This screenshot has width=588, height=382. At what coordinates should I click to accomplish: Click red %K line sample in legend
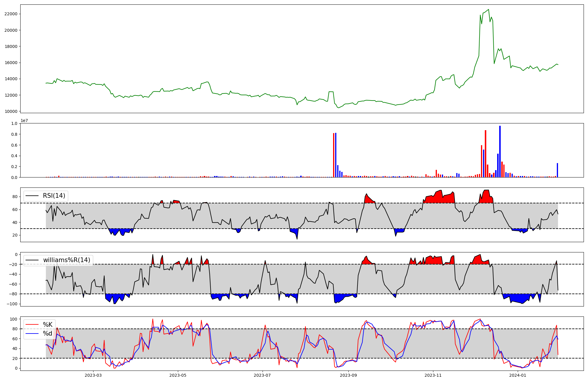point(32,325)
